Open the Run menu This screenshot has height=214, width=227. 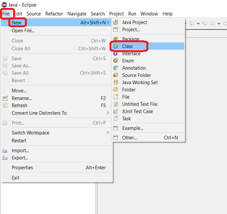tap(132, 14)
